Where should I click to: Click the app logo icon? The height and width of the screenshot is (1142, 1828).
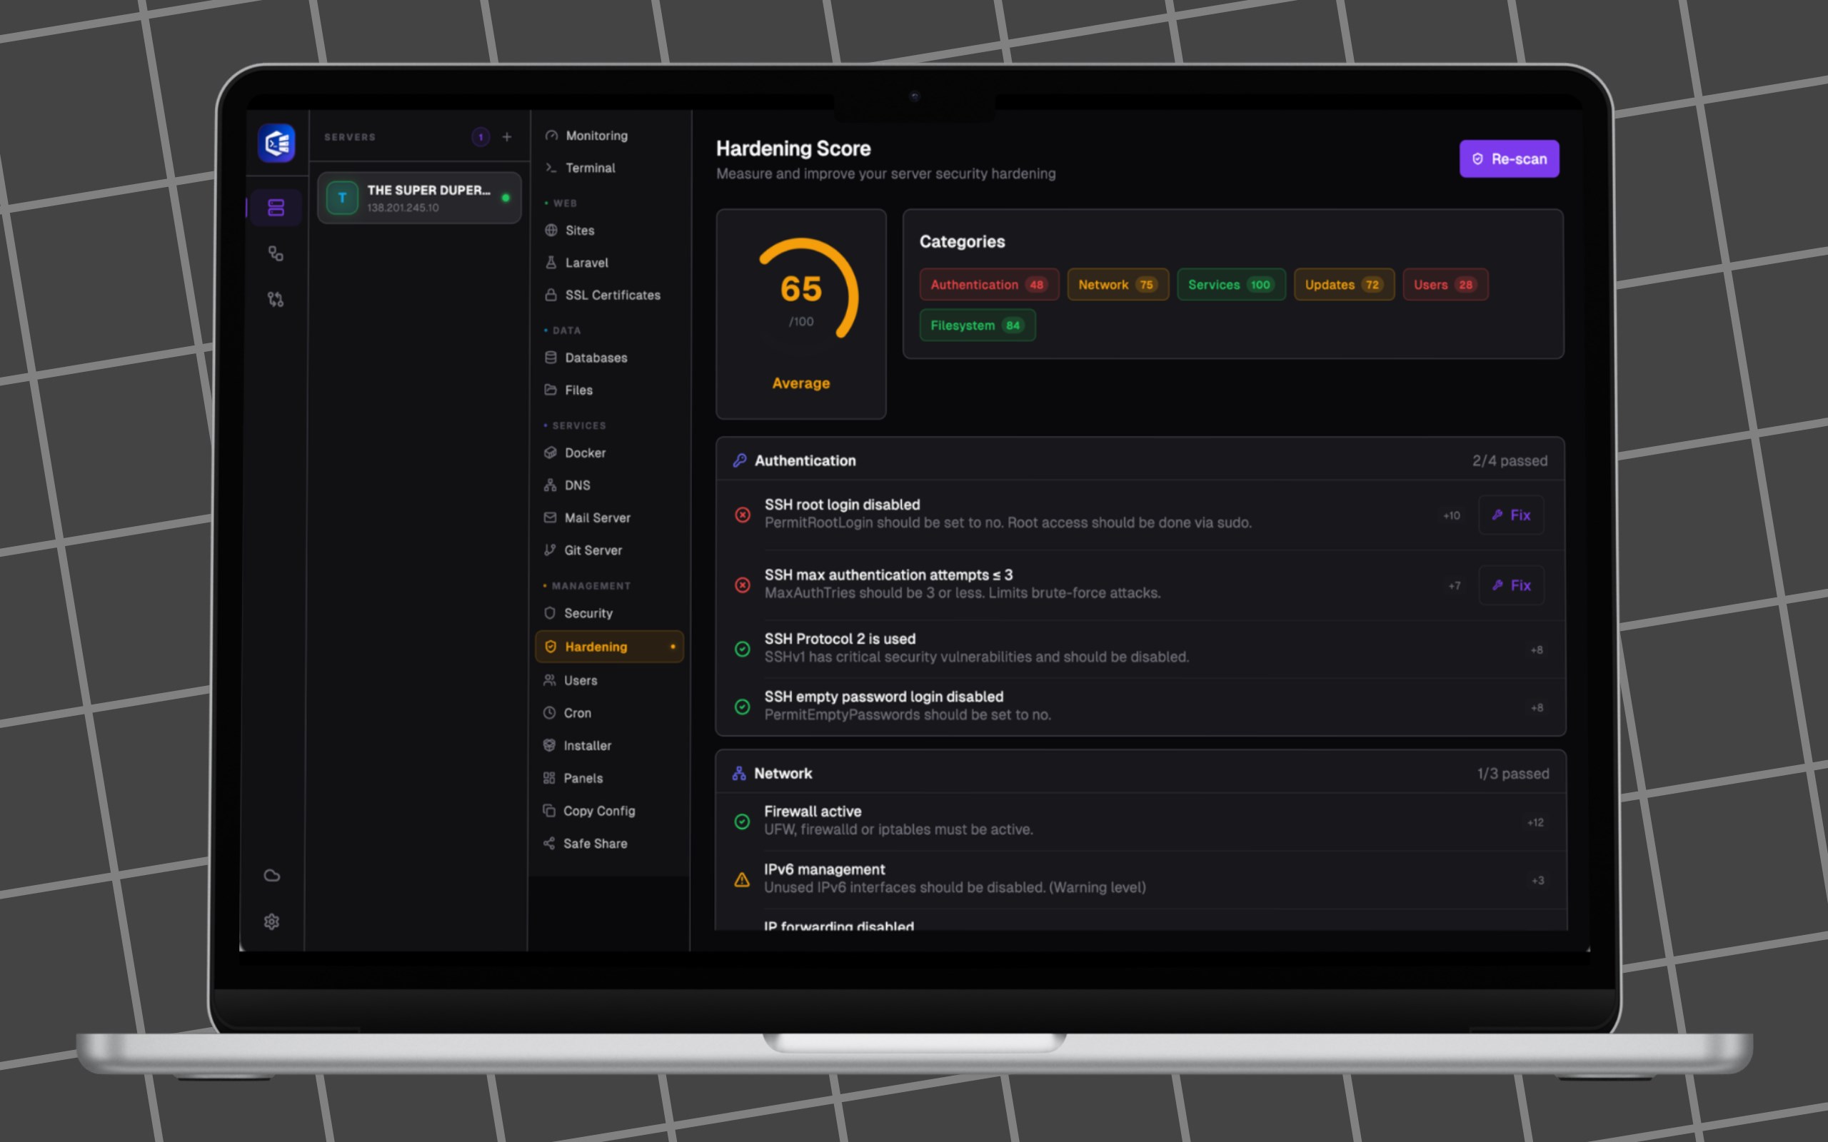pyautogui.click(x=276, y=143)
